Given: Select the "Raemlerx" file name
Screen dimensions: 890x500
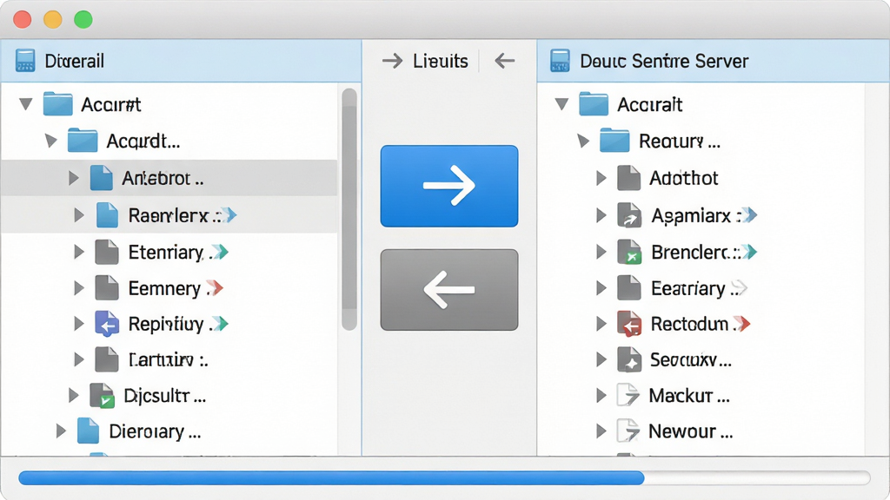Looking at the screenshot, I should (169, 215).
